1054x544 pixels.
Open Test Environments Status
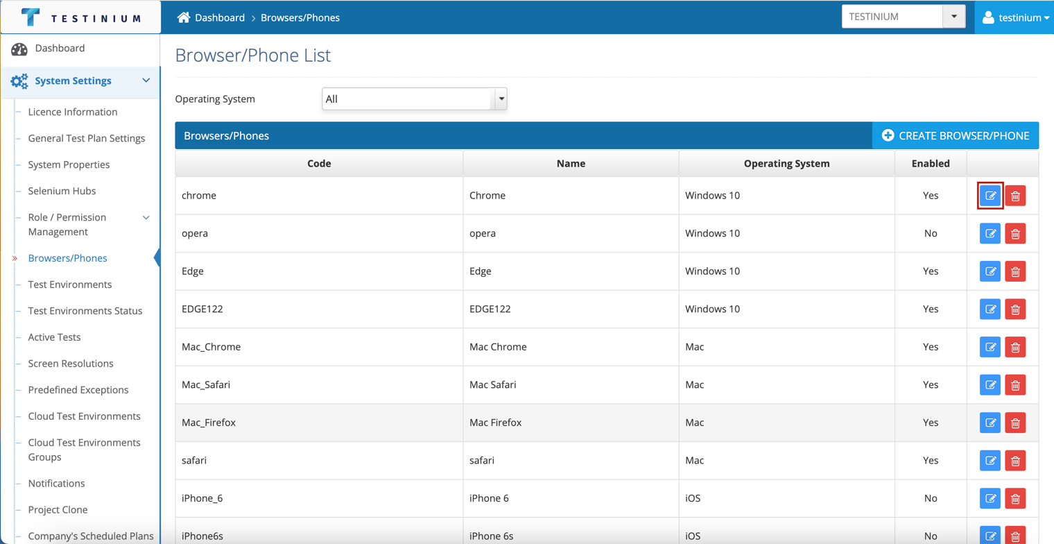(85, 311)
